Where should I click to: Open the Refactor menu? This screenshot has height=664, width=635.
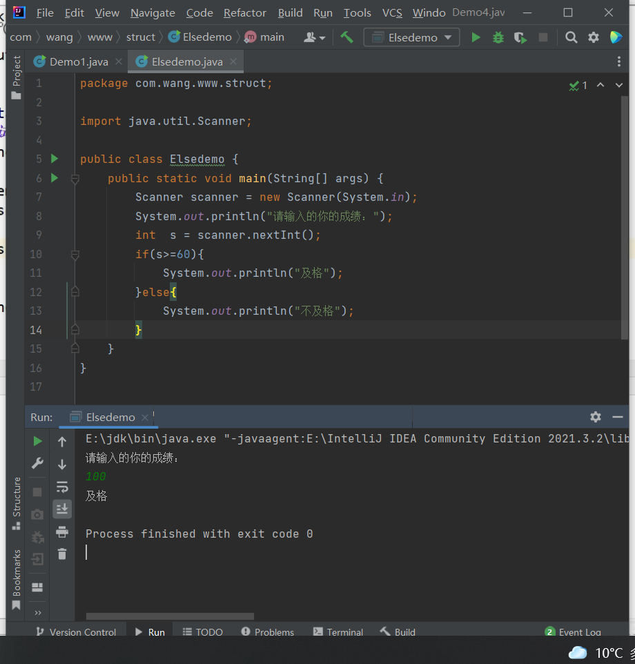click(x=245, y=13)
